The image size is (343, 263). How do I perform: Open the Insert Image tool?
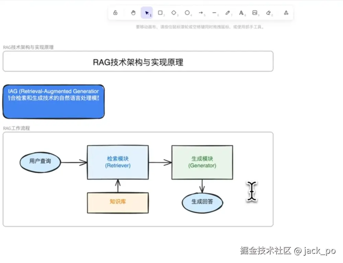255,13
